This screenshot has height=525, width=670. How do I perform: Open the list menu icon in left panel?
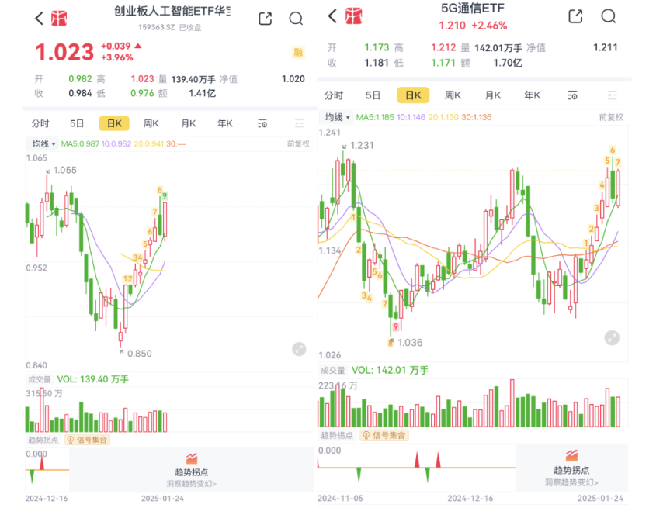pos(299,124)
